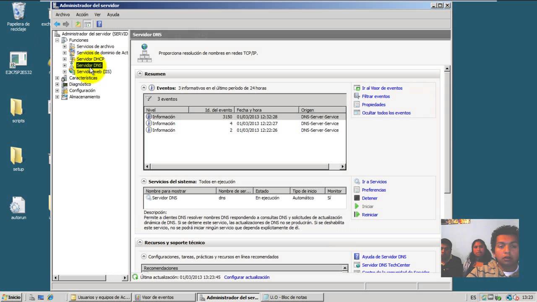This screenshot has width=537, height=302.
Task: Expand the Configuración node
Action: [x=57, y=91]
